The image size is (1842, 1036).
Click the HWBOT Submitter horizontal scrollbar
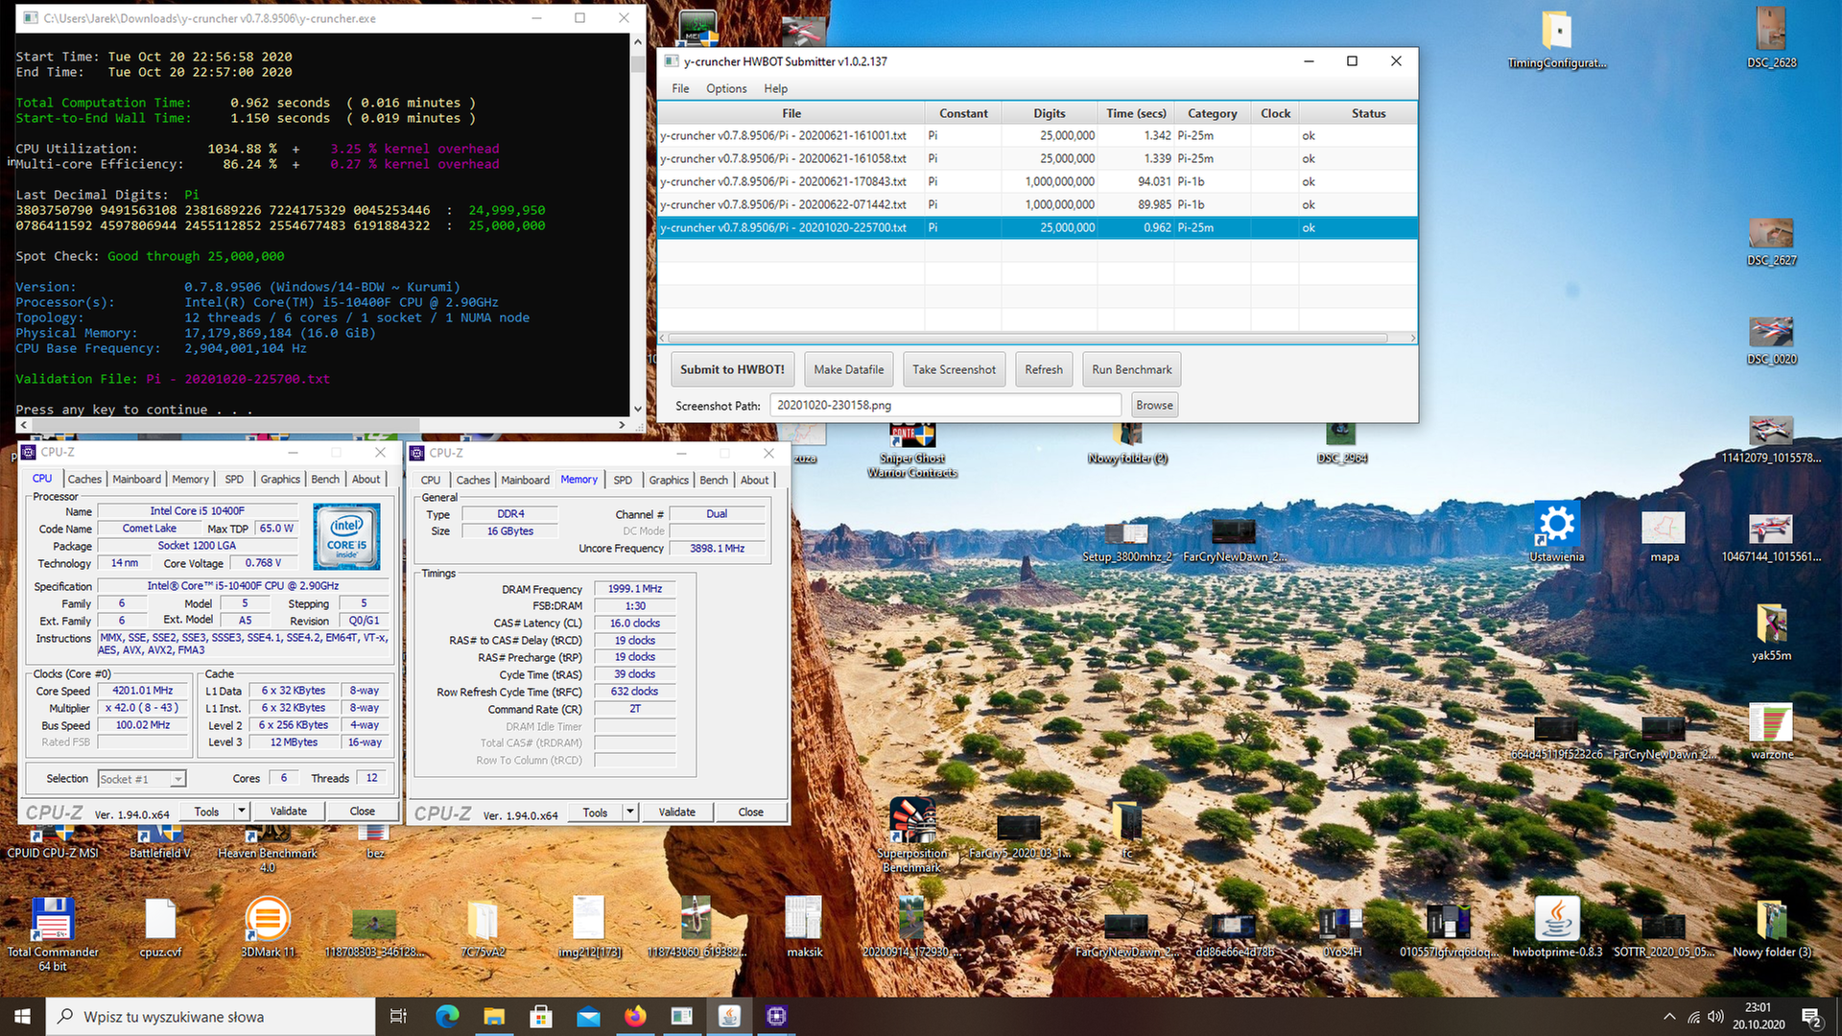(x=1027, y=338)
